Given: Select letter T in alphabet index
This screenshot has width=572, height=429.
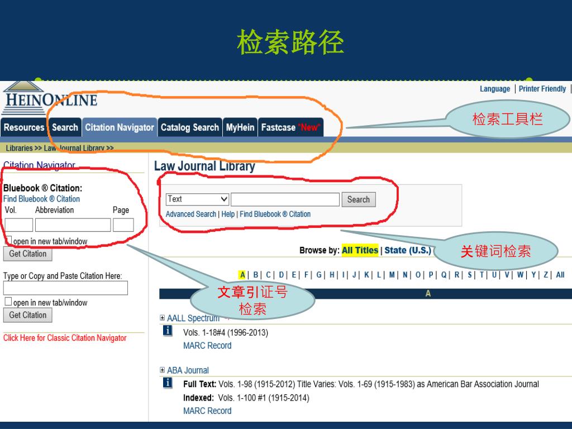Looking at the screenshot, I should tap(482, 275).
